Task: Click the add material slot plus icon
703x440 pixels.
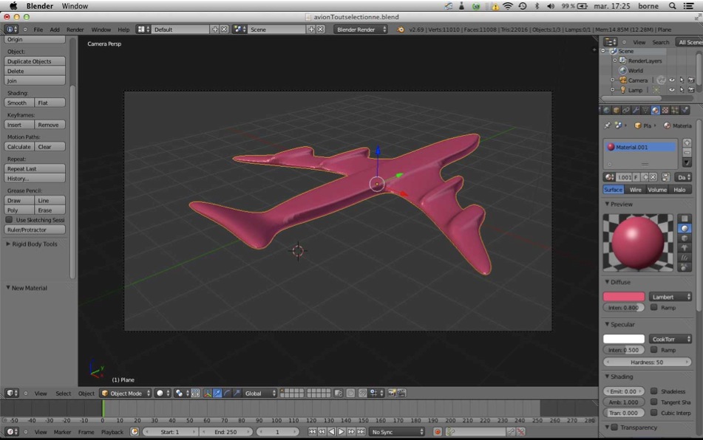Action: click(687, 142)
